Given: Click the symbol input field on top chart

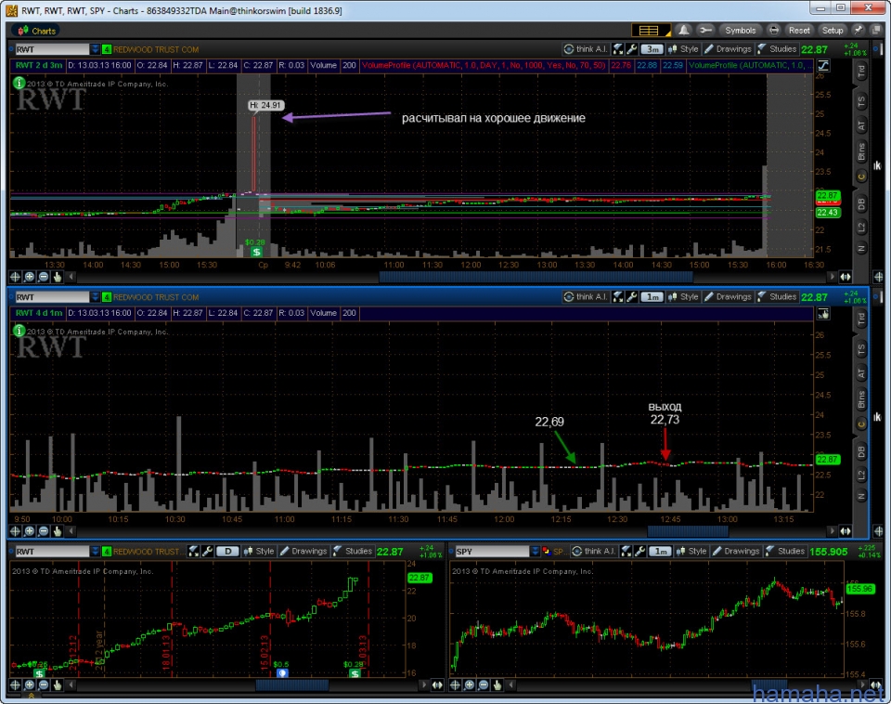Looking at the screenshot, I should tap(52, 49).
